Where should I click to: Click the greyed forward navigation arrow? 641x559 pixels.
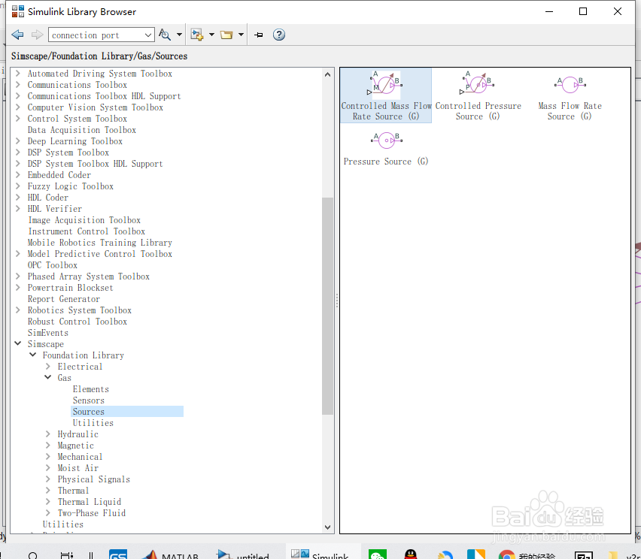[x=37, y=35]
